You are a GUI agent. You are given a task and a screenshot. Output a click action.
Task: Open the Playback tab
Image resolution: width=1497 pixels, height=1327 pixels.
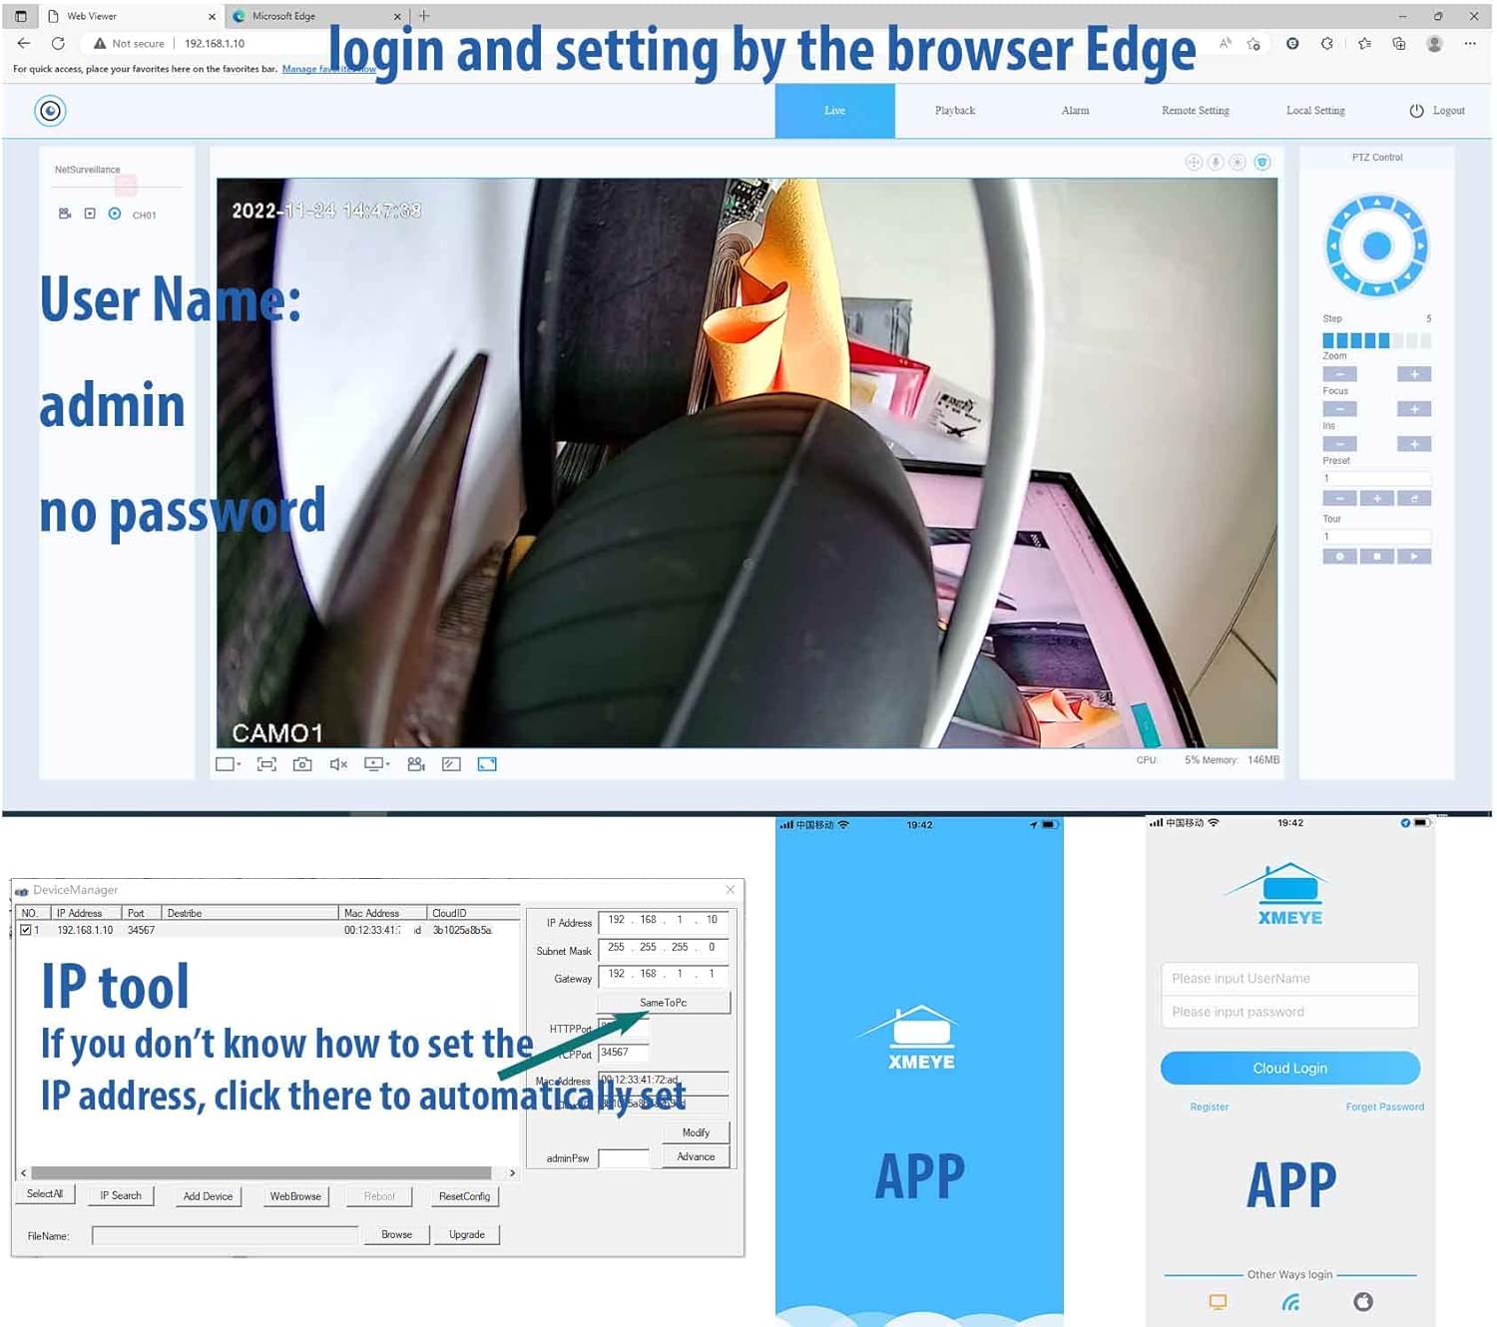point(955,111)
